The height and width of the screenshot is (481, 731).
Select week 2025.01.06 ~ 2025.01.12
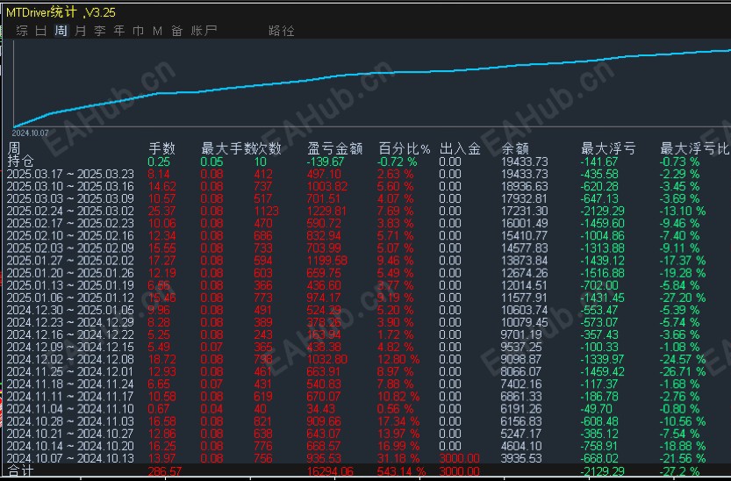pyautogui.click(x=70, y=298)
